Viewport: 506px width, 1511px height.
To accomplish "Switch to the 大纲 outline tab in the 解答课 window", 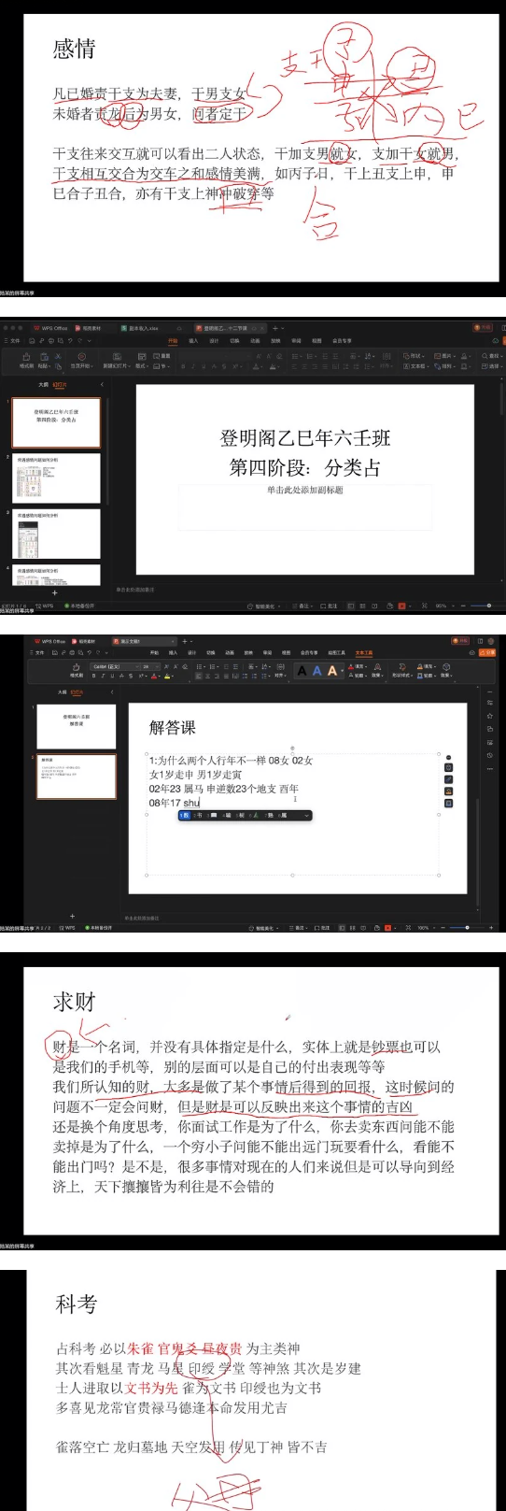I will click(x=61, y=692).
